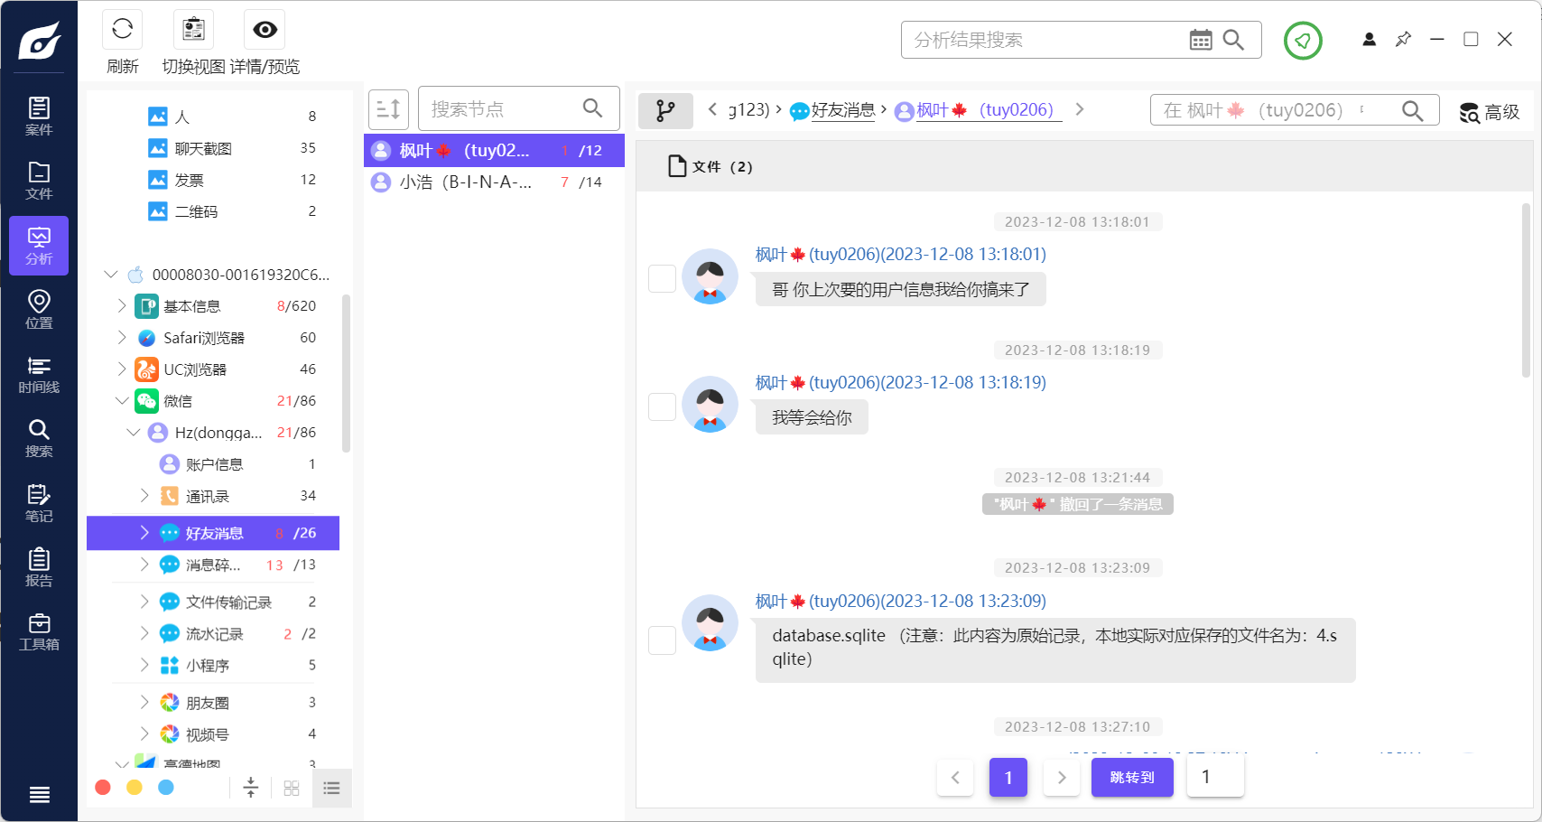Collapse the 微信 tree node
Viewport: 1542px width, 822px height.
pyautogui.click(x=122, y=401)
